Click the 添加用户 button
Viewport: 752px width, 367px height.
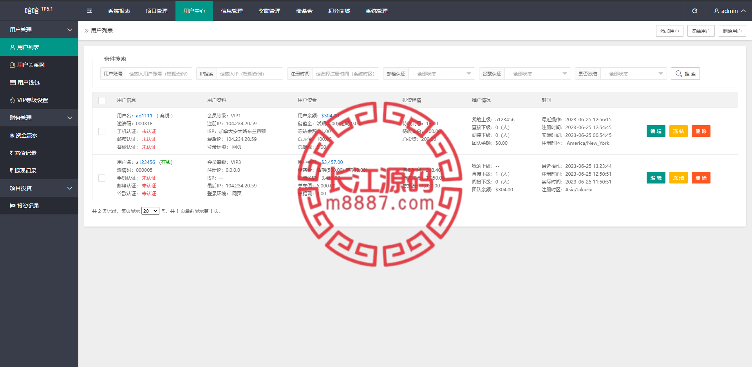tap(670, 31)
